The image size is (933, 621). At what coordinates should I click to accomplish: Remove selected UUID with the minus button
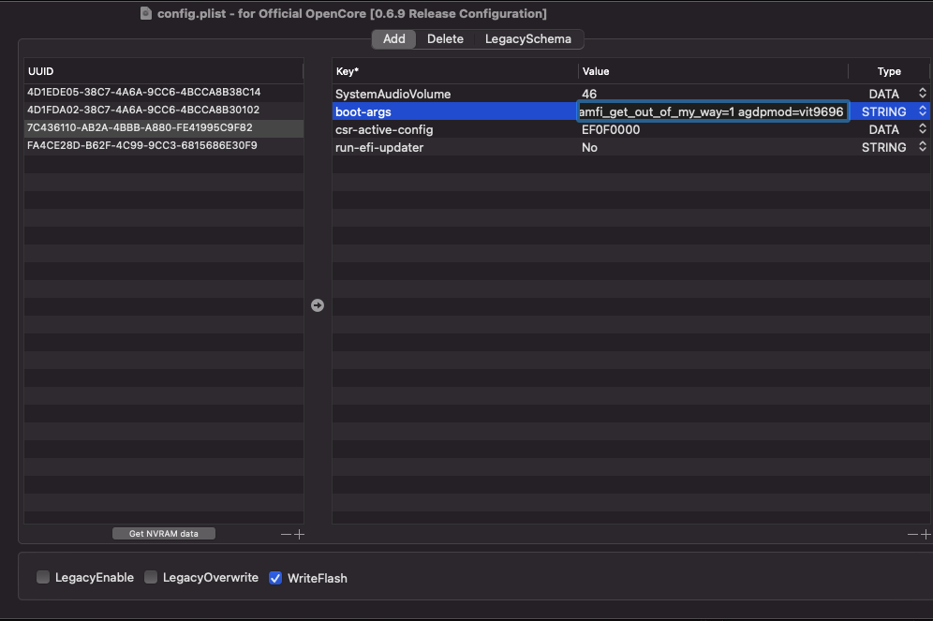(286, 534)
